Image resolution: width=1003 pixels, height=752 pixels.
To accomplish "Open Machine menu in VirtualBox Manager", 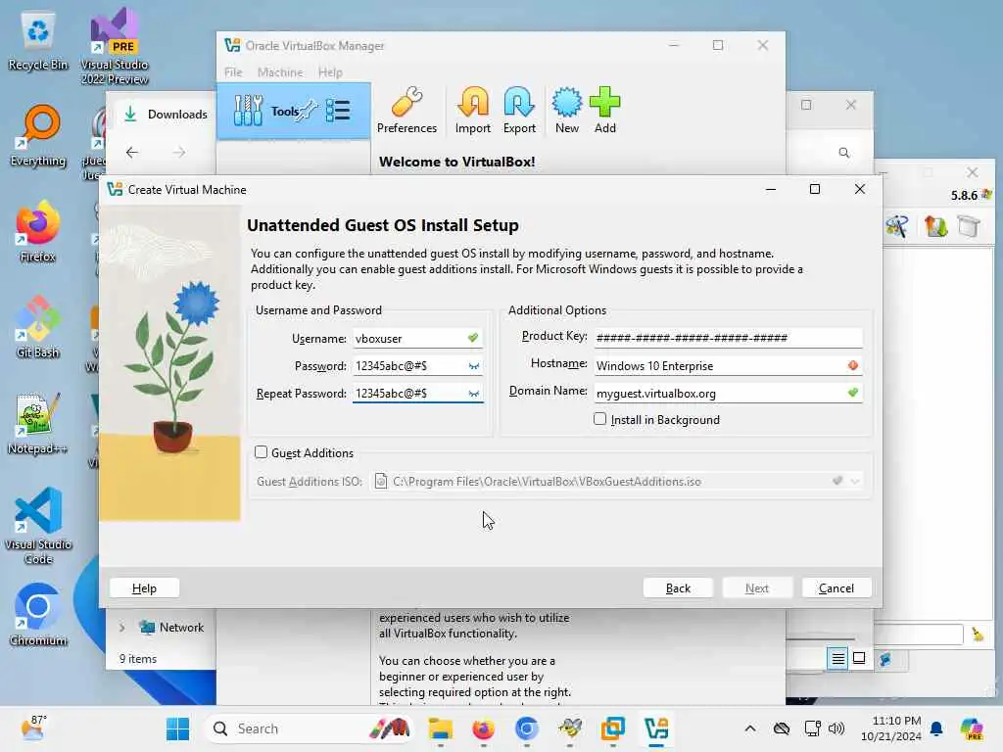I will tap(280, 72).
